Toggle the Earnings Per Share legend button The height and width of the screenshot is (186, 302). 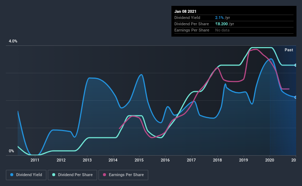coord(124,175)
